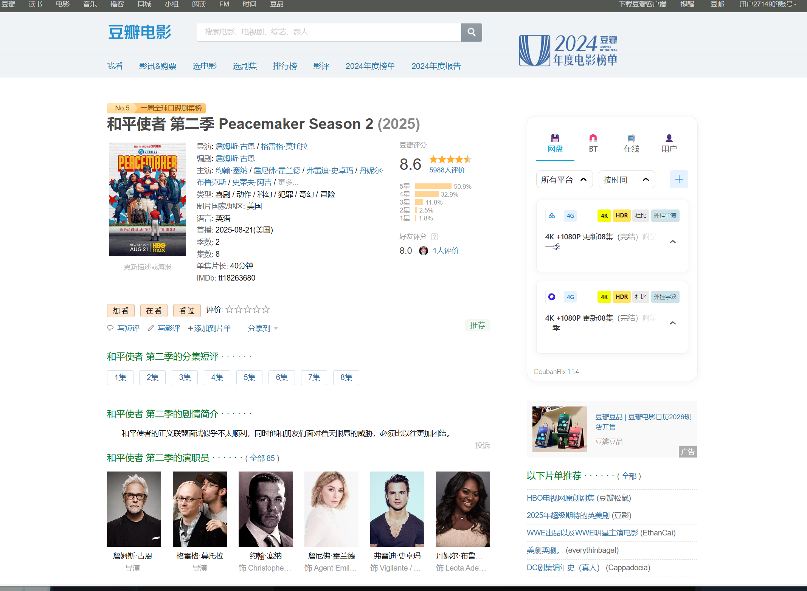Open the 用户 person icon tab
The image size is (807, 591).
click(x=669, y=138)
